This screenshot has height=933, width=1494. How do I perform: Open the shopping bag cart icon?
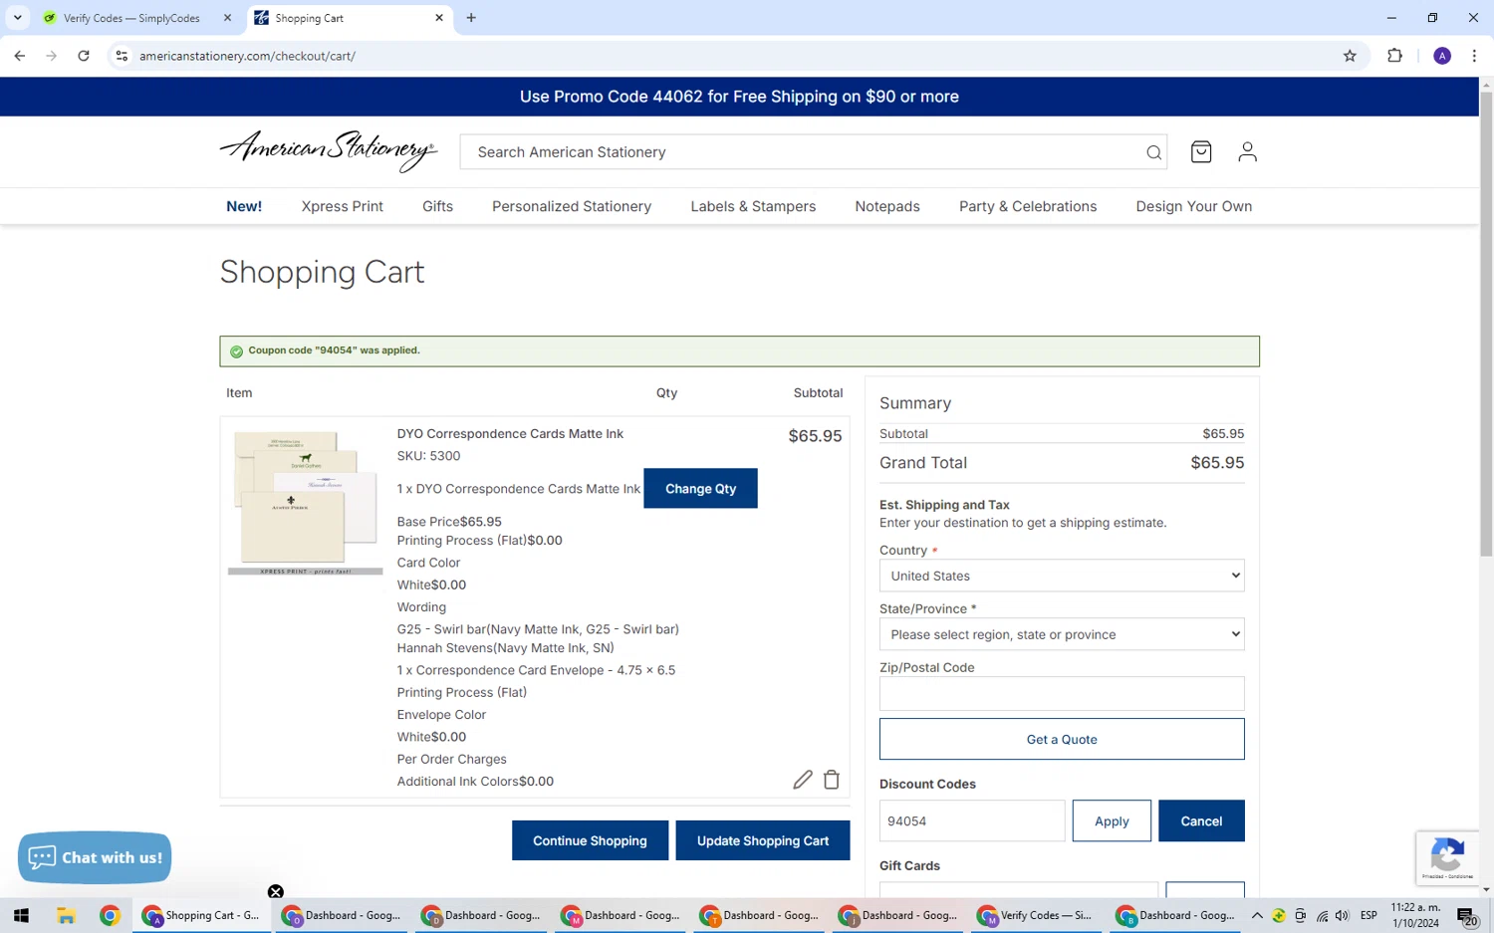pos(1201,151)
